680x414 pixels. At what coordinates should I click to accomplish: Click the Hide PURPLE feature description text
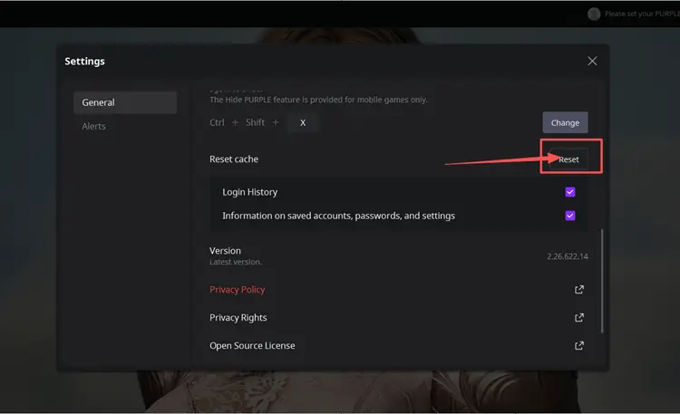tap(318, 100)
